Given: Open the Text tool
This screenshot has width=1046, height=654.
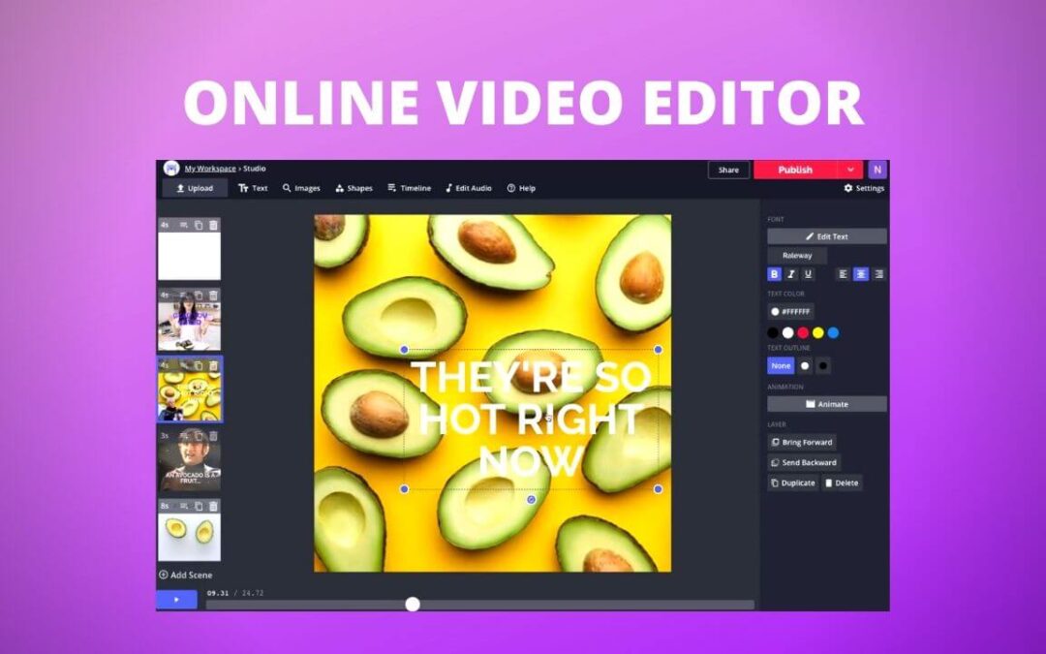Looking at the screenshot, I should click(x=253, y=188).
